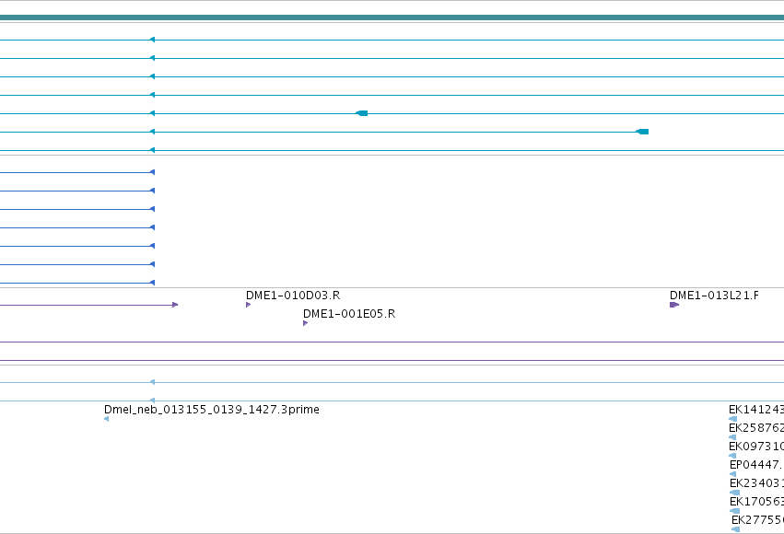Click the light-blue feature under EK234031

point(734,493)
